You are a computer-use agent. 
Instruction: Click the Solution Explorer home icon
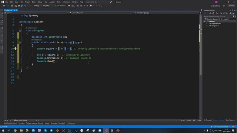coord(210,13)
